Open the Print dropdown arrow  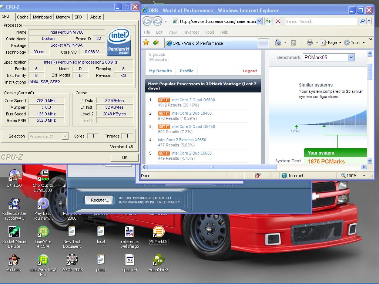[x=317, y=43]
